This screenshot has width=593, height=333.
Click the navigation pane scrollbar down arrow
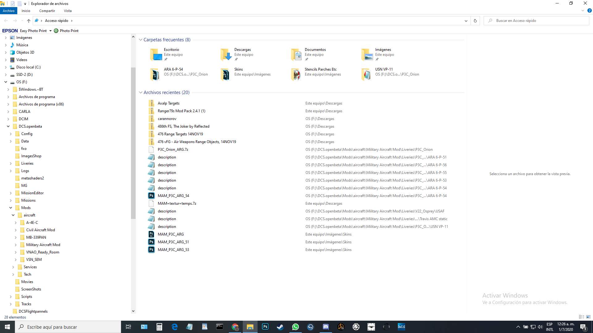[133, 311]
